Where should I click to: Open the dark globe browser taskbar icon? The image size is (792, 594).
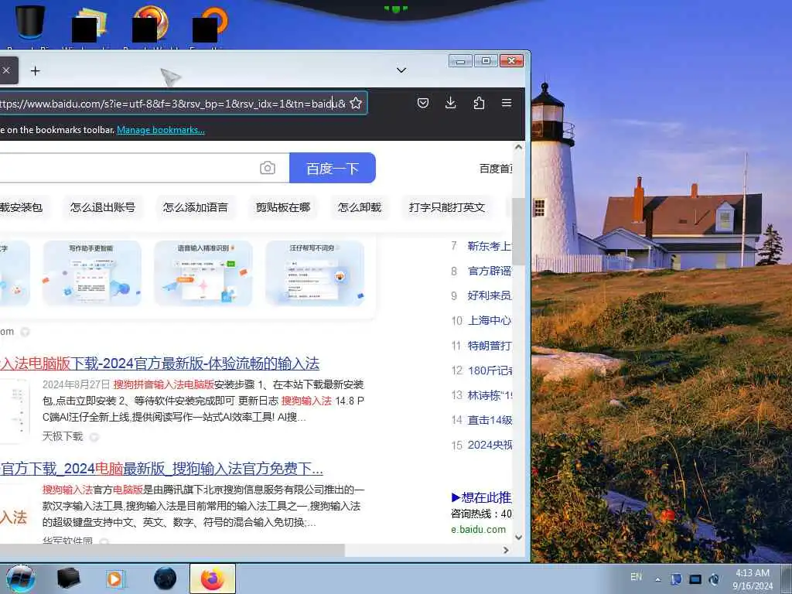point(166,579)
